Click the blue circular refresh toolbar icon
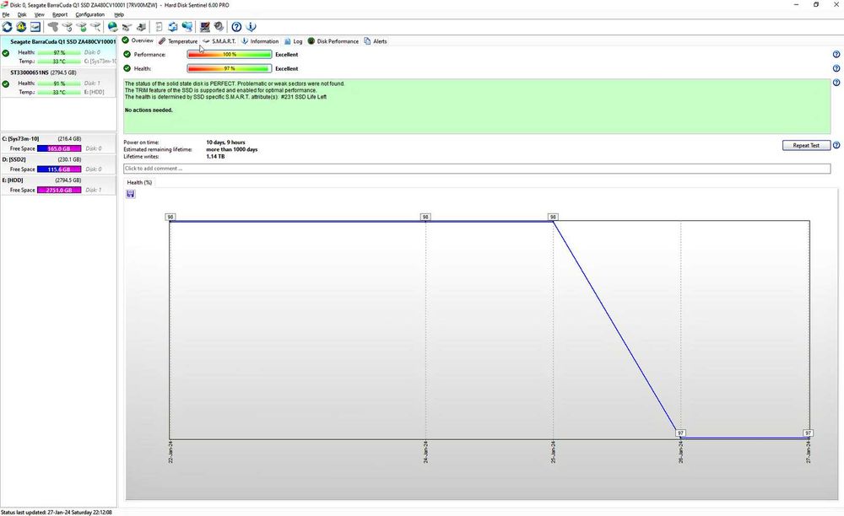844x516 pixels. pyautogui.click(x=7, y=26)
